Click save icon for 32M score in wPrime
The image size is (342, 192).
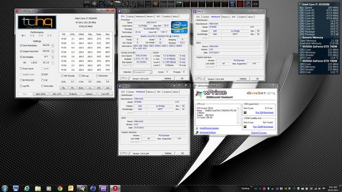click(x=245, y=113)
